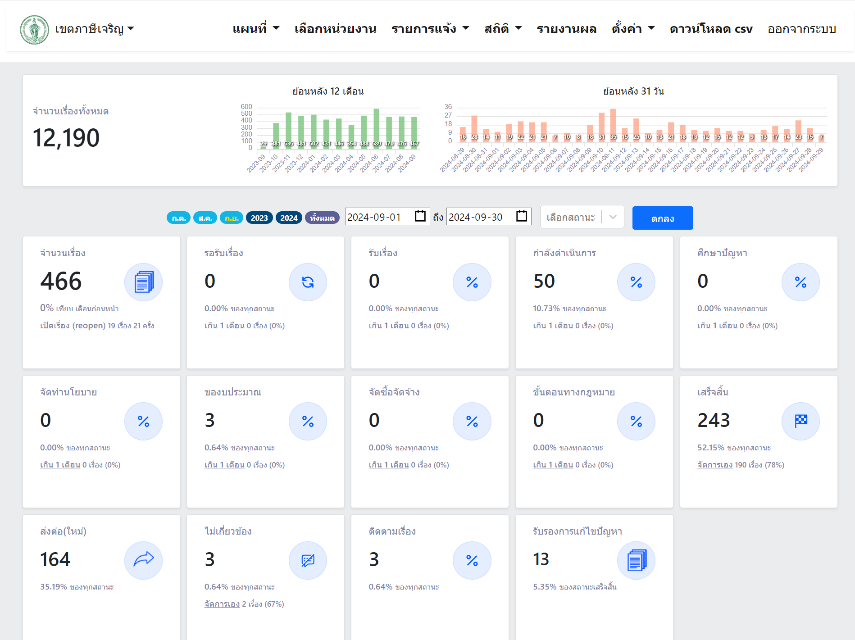The width and height of the screenshot is (855, 640).
Task: Click the documents icon in the จำนวนเรื่อง card
Action: pos(143,282)
